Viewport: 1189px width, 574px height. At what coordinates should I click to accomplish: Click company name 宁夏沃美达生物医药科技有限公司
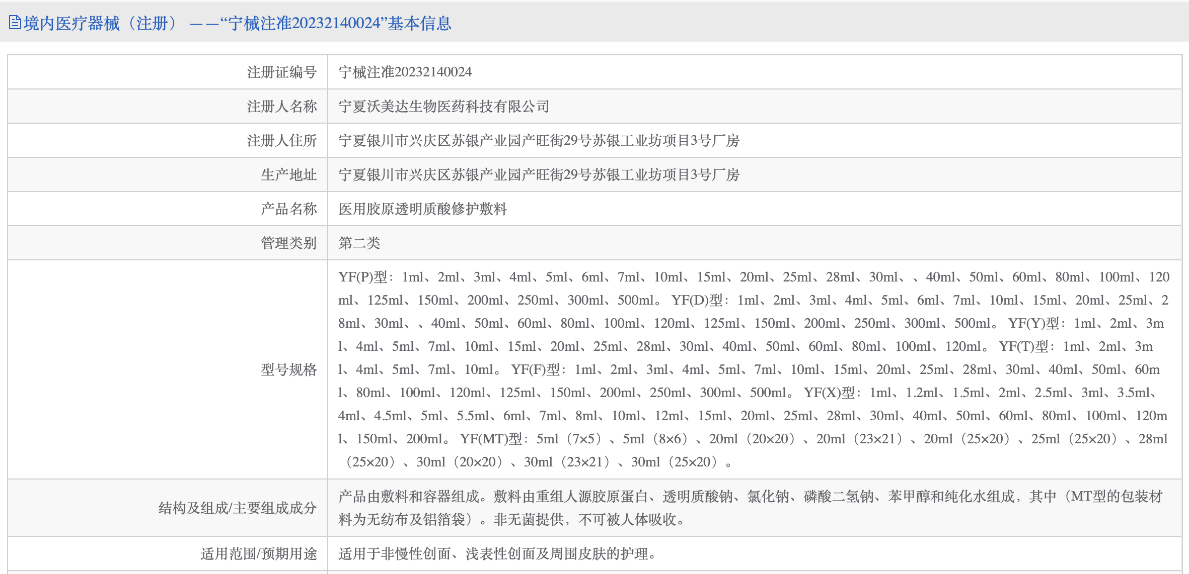pyautogui.click(x=443, y=107)
